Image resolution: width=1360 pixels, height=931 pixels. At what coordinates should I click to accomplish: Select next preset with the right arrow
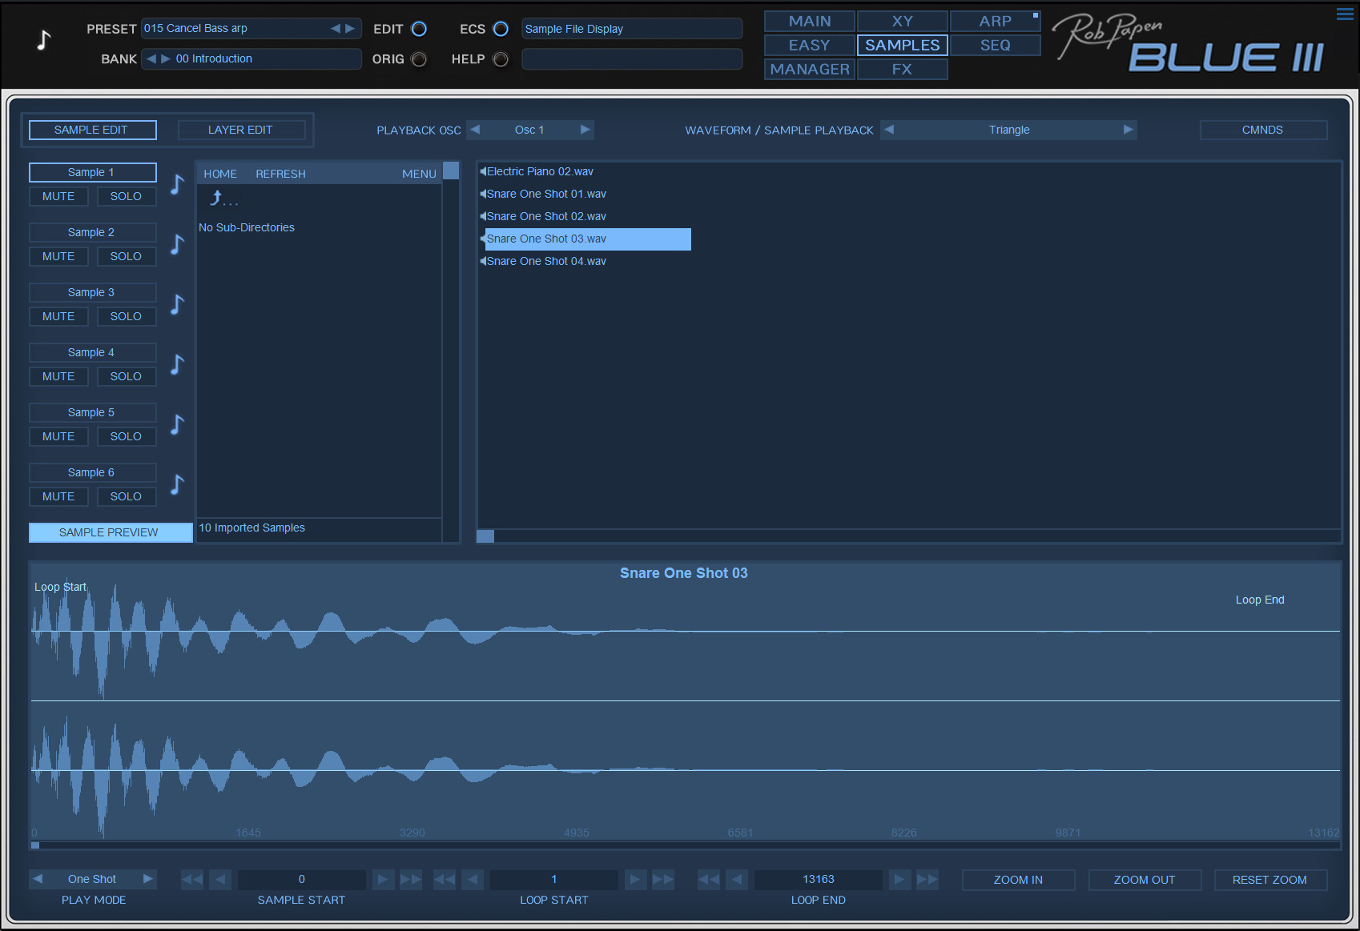coord(350,29)
